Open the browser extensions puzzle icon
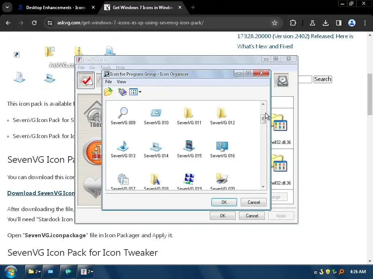Image resolution: width=373 pixels, height=279 pixels. (293, 23)
